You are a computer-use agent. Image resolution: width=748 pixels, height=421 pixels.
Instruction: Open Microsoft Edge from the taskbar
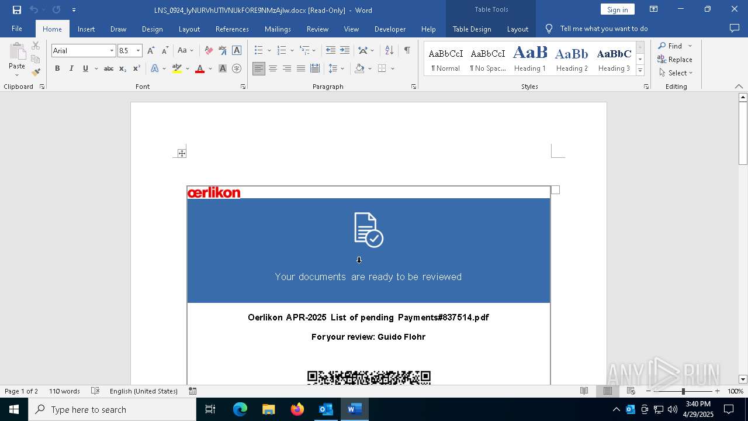(240, 409)
